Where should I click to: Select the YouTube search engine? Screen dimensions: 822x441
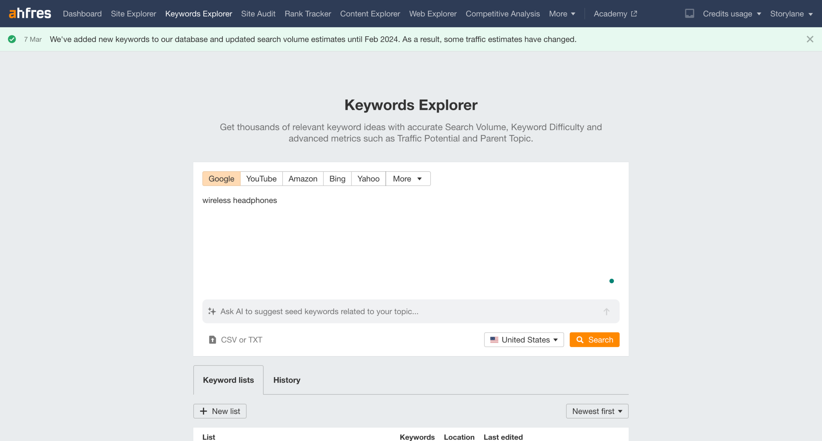pyautogui.click(x=261, y=179)
